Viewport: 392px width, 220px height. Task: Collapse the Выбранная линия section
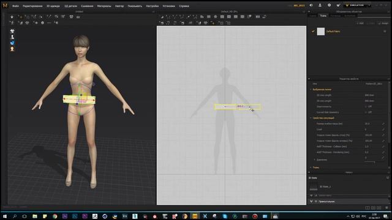(x=311, y=89)
